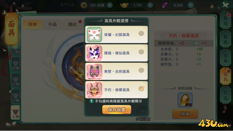Open the 打造 side menu
The image size is (233, 131).
[225, 95]
